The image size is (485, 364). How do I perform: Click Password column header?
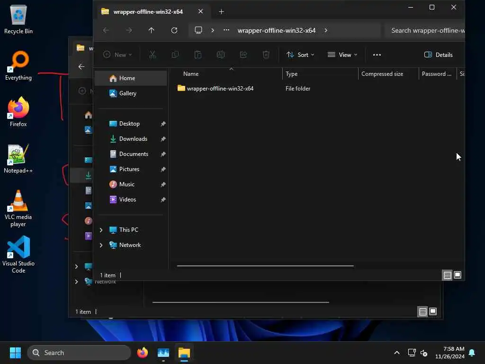(437, 73)
